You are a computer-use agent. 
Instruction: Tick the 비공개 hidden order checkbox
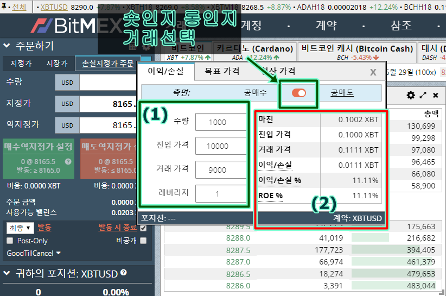143,241
